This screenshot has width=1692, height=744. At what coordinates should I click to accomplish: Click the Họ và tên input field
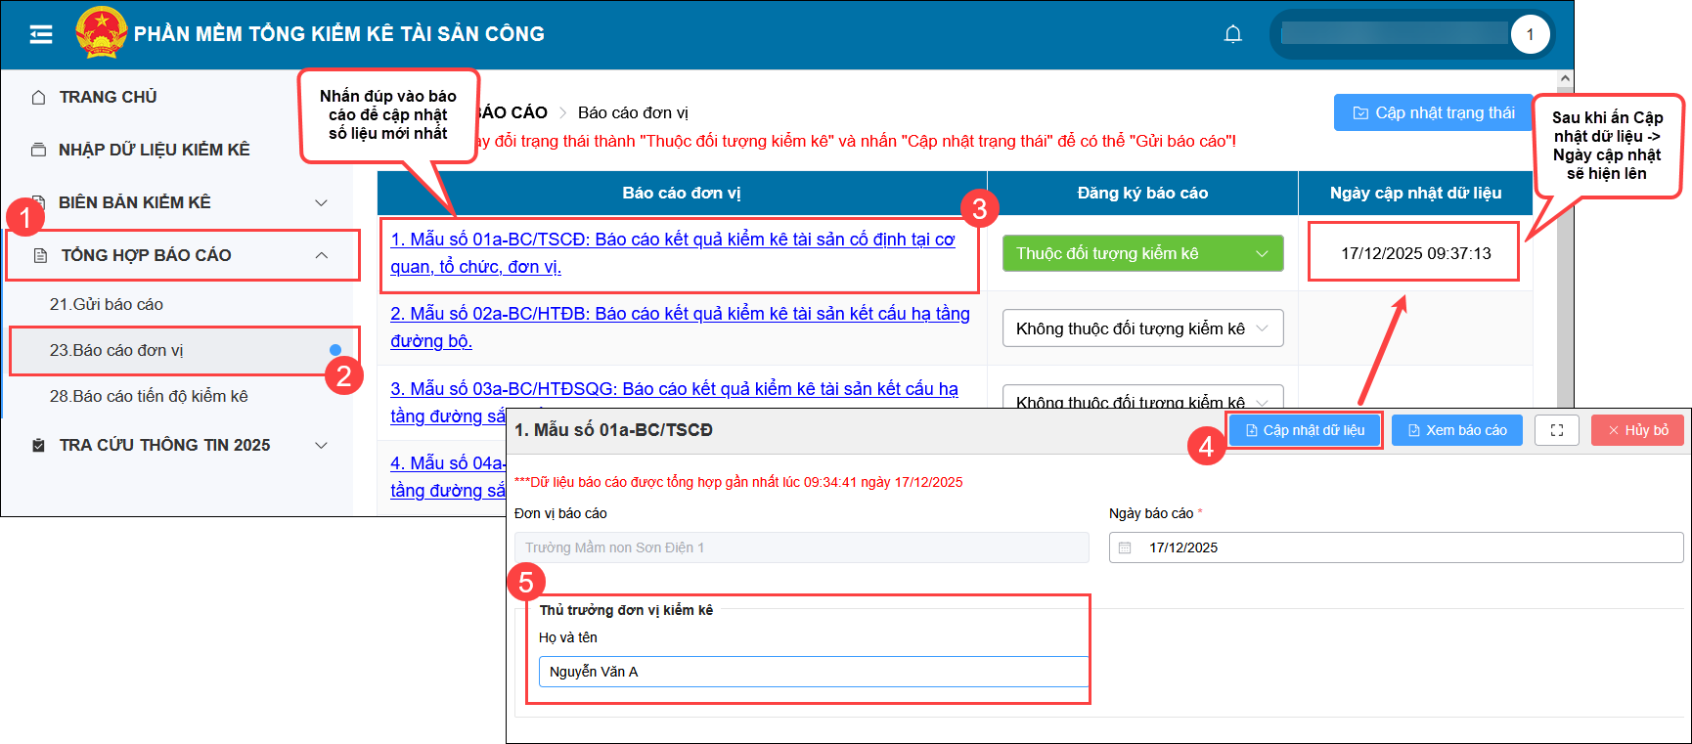click(812, 672)
